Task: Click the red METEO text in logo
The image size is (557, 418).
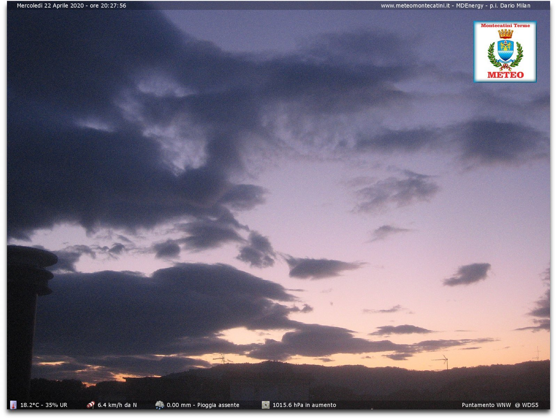Action: 505,75
